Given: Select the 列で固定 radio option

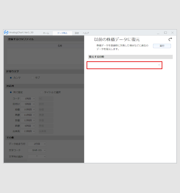Looking at the screenshot, I should (x=11, y=92).
